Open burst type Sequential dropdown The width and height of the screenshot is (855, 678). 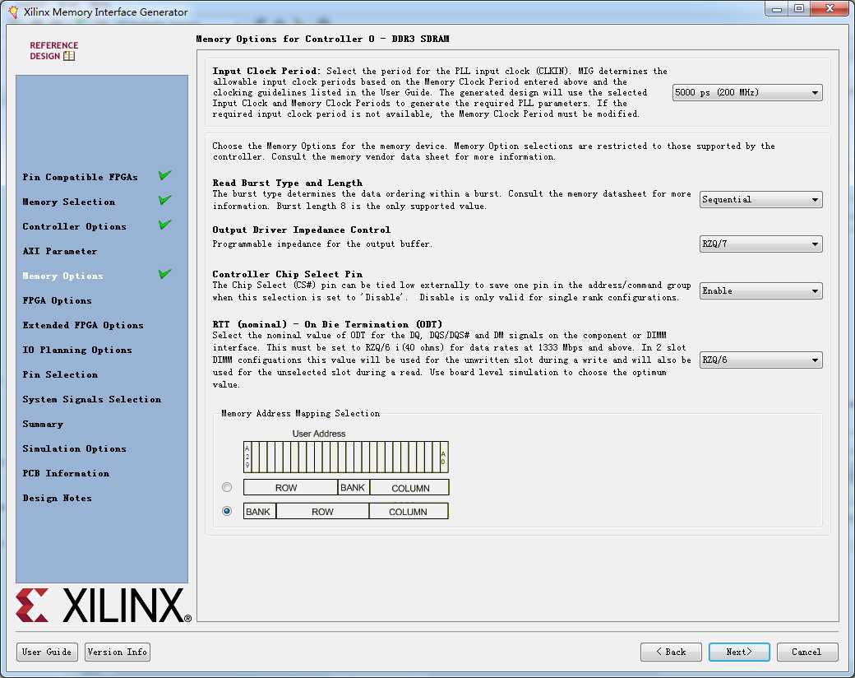[760, 200]
